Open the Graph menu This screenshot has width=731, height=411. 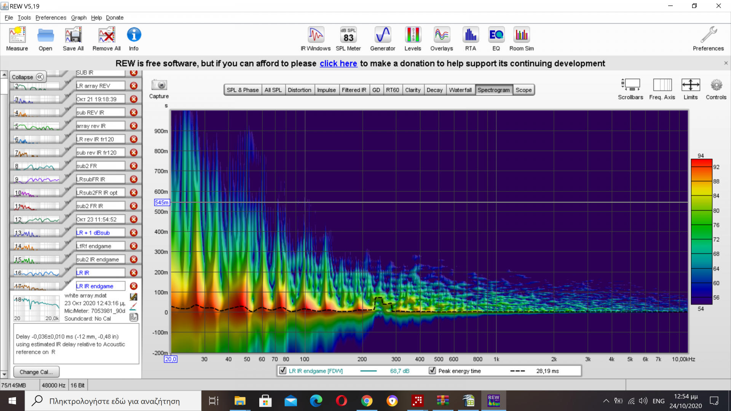click(78, 18)
